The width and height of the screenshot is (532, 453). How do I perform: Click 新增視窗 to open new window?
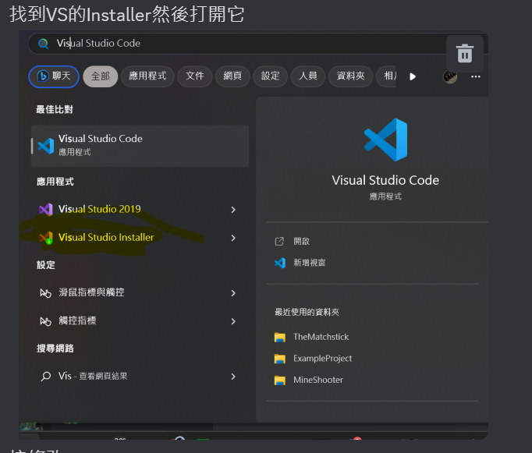pyautogui.click(x=309, y=263)
